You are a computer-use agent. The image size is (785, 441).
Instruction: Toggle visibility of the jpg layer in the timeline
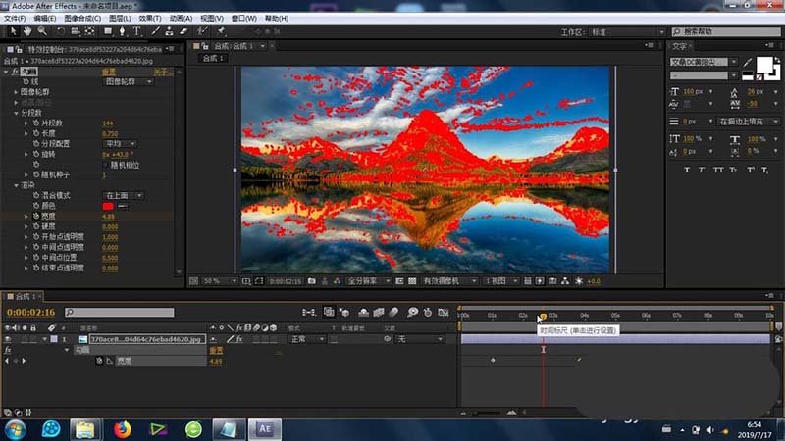[9, 338]
